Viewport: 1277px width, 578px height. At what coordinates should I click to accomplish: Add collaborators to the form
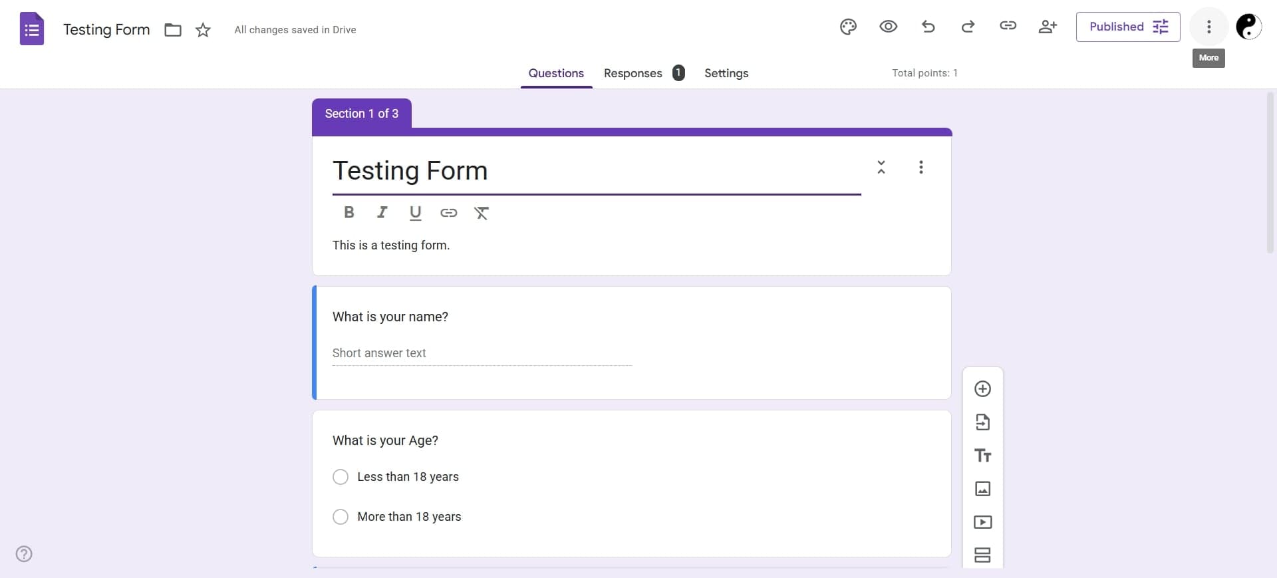pyautogui.click(x=1048, y=27)
